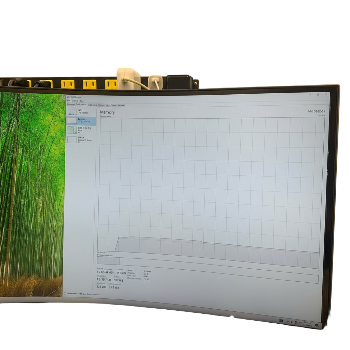The image size is (350, 350).
Task: Click the taskbar clock and date
Action: point(308,323)
